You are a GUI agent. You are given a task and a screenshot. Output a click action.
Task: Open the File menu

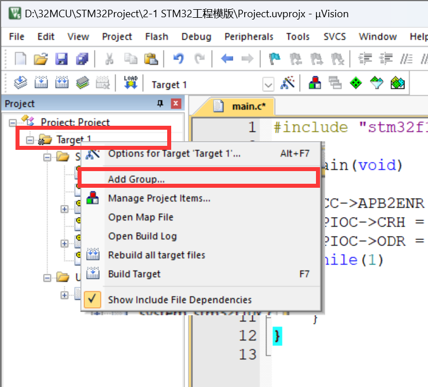click(x=17, y=37)
